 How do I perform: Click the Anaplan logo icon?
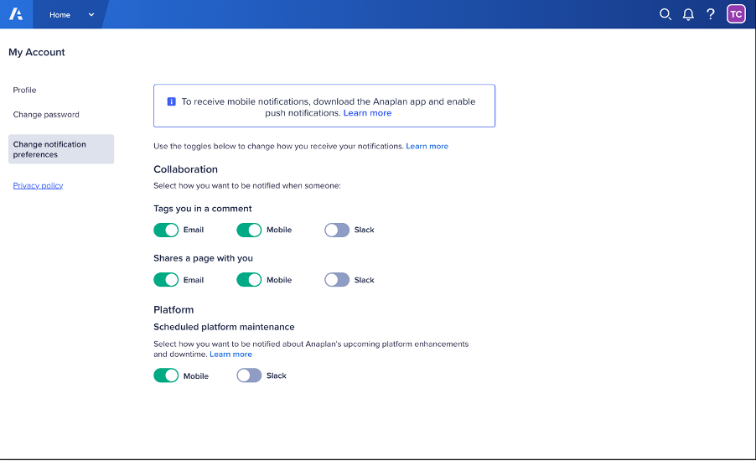coord(16,14)
